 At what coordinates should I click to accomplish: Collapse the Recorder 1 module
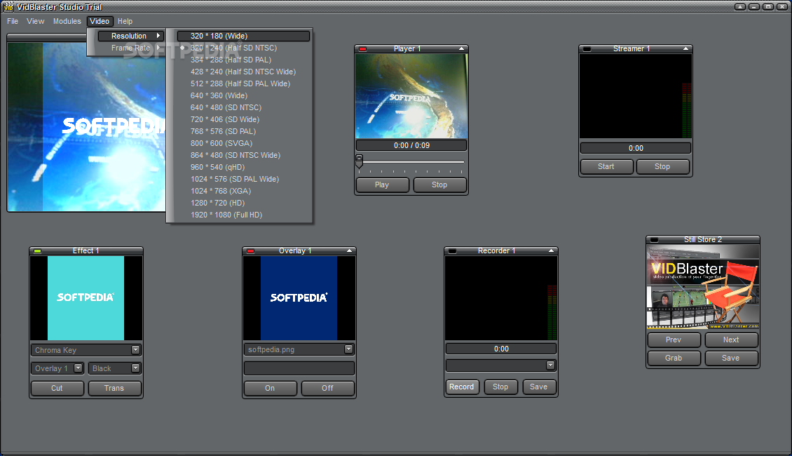coord(551,250)
